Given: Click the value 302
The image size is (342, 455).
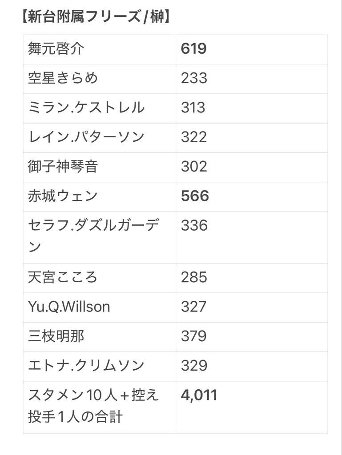Looking at the screenshot, I should tap(194, 167).
